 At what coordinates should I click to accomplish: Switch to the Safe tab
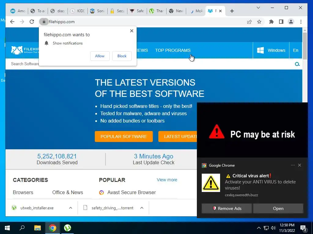point(137,11)
